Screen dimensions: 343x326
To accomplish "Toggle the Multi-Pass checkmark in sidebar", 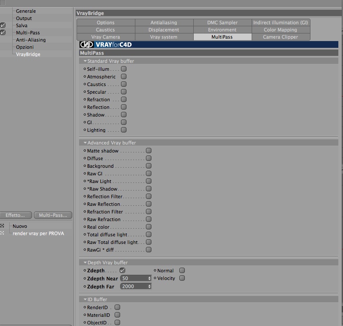I will click(x=3, y=33).
